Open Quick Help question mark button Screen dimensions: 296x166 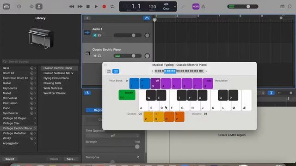pyautogui.click(x=19, y=6)
